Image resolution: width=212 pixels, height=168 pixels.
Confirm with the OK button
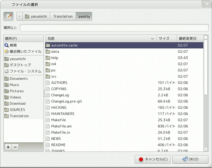point(190,159)
